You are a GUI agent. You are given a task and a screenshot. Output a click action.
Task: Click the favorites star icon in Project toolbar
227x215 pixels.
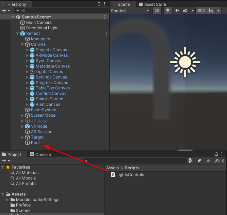click(208, 161)
